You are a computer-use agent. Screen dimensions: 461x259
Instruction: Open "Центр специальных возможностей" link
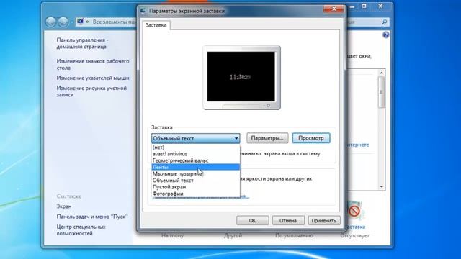click(81, 230)
